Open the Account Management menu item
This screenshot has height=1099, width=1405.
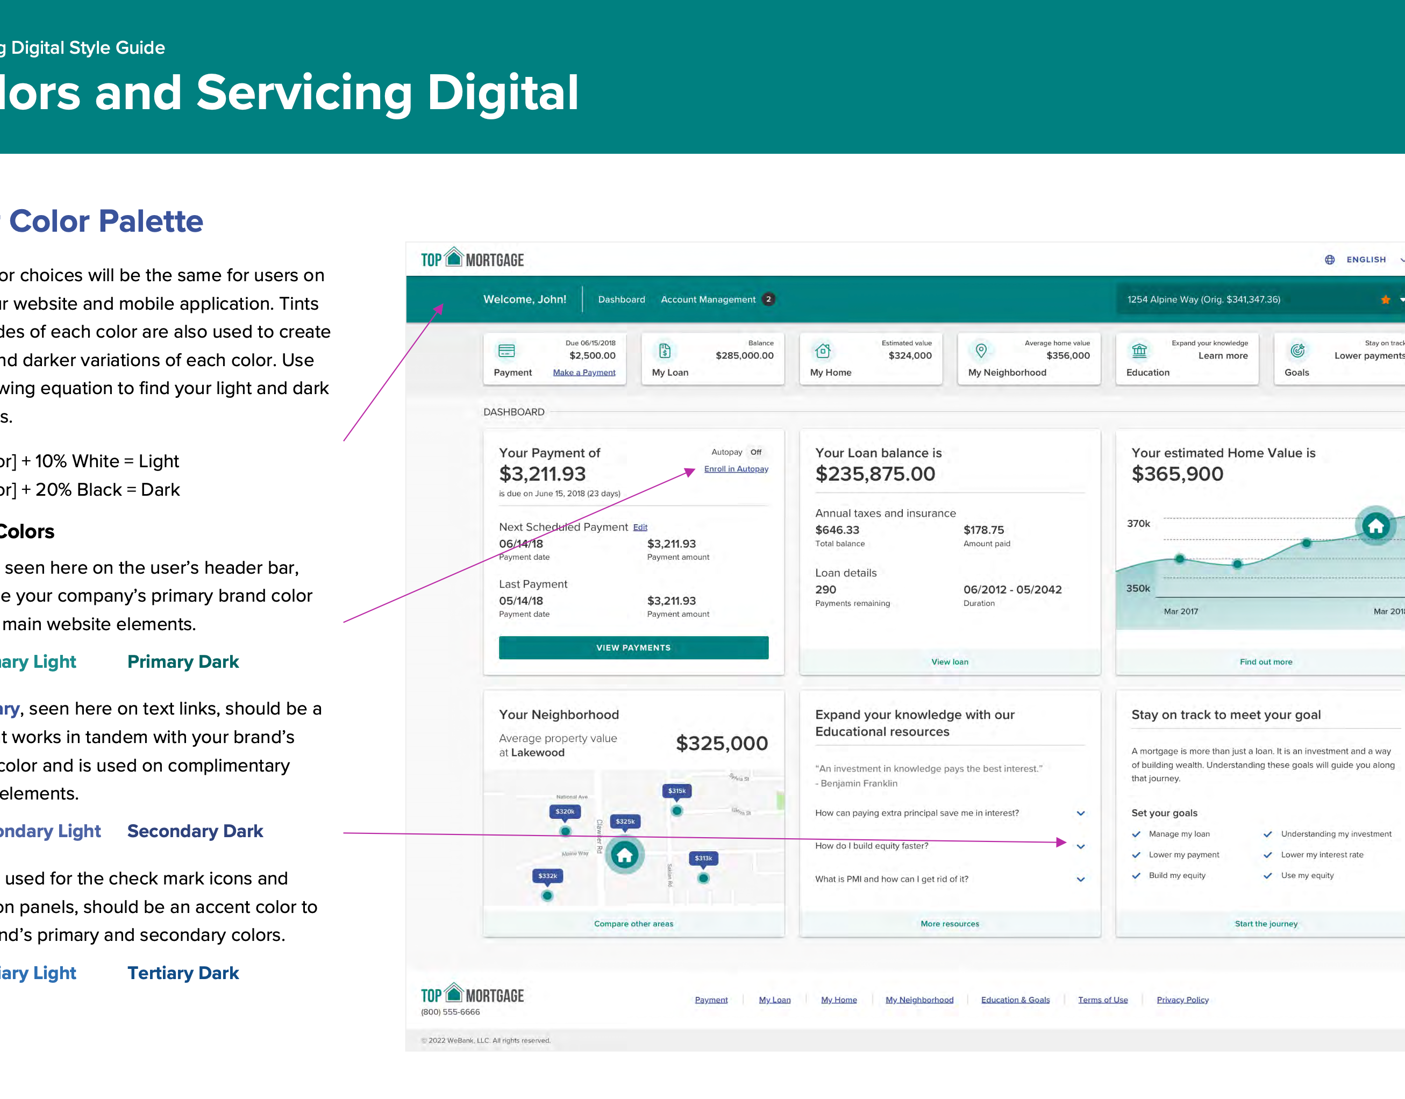tap(708, 300)
